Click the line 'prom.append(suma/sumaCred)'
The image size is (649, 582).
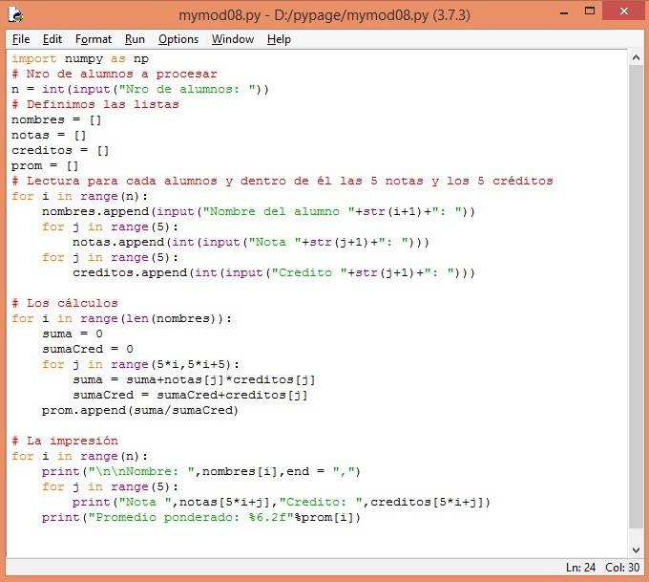(140, 411)
